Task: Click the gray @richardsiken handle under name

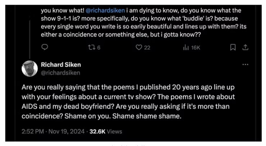Action: tap(60, 73)
